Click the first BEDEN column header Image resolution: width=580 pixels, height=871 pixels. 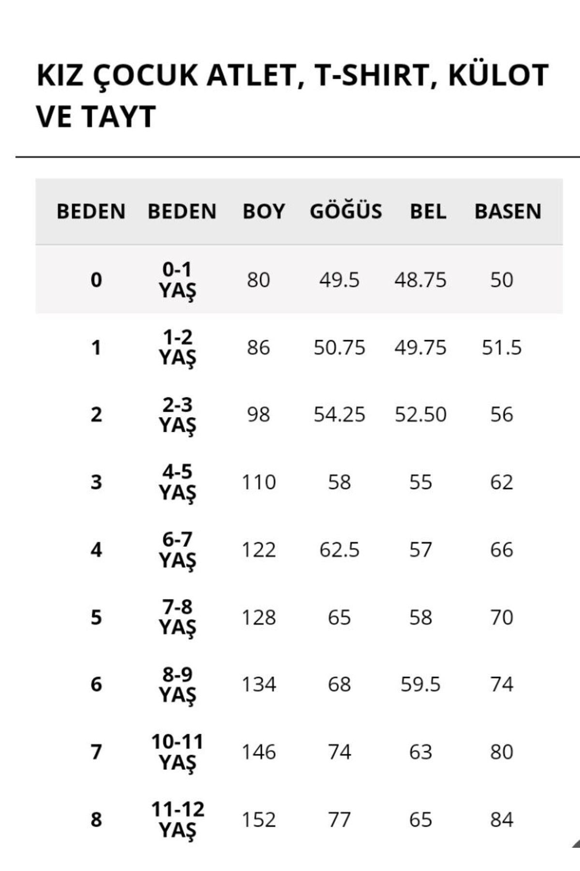pos(91,211)
